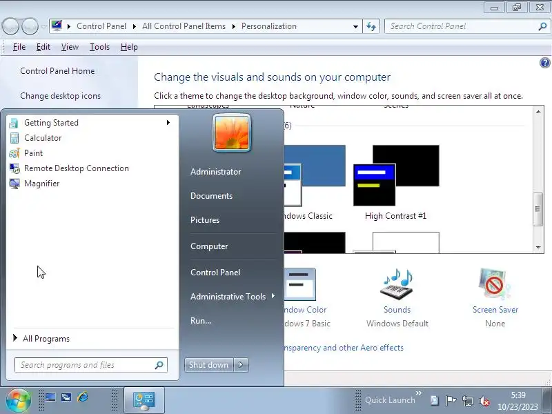Screen dimensions: 552x414
Task: Open the recent pages dropdown arrow
Action: coord(43,27)
